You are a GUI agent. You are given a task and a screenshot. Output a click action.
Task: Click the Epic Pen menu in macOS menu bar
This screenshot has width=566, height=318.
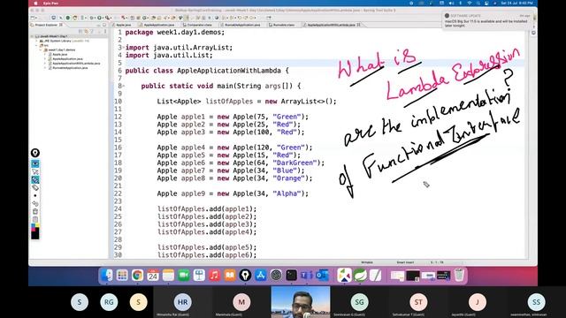pyautogui.click(x=50, y=3)
